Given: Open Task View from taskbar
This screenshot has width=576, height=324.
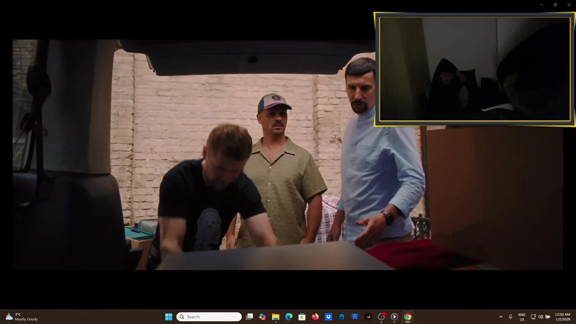Looking at the screenshot, I should click(249, 317).
